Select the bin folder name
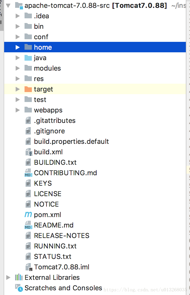 pyautogui.click(x=39, y=26)
